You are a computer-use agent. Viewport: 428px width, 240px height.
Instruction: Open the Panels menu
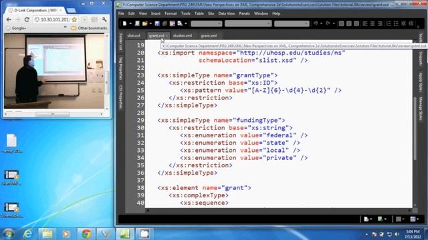(244, 13)
